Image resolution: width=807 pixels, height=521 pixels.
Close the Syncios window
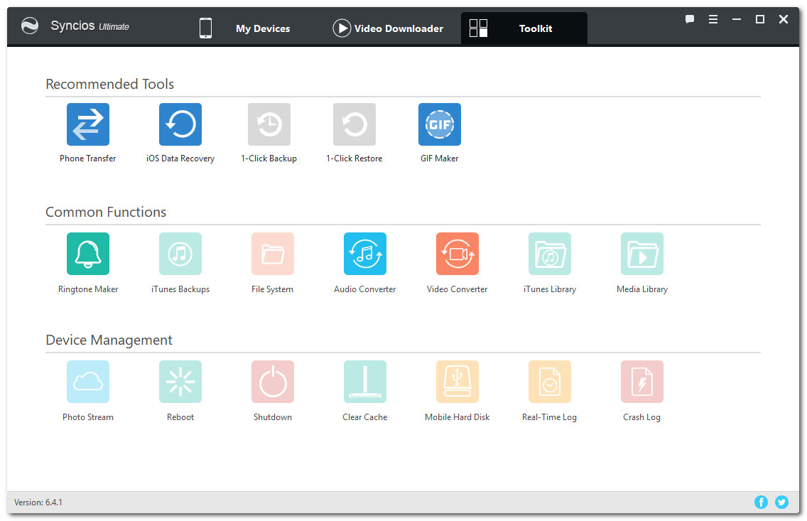pyautogui.click(x=784, y=20)
